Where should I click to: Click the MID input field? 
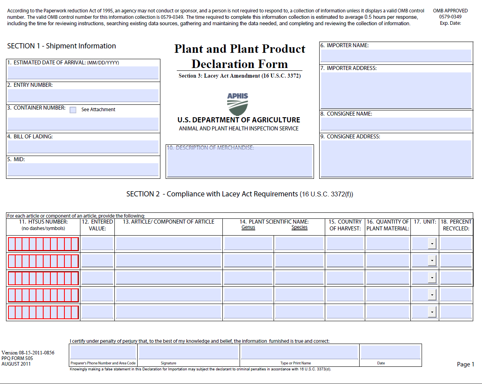pos(83,170)
